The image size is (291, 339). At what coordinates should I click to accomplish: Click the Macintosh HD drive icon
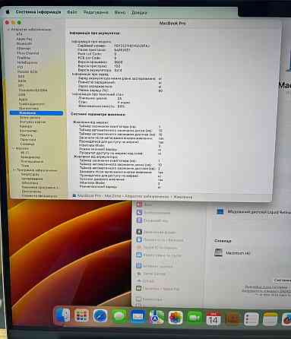[x=218, y=252]
